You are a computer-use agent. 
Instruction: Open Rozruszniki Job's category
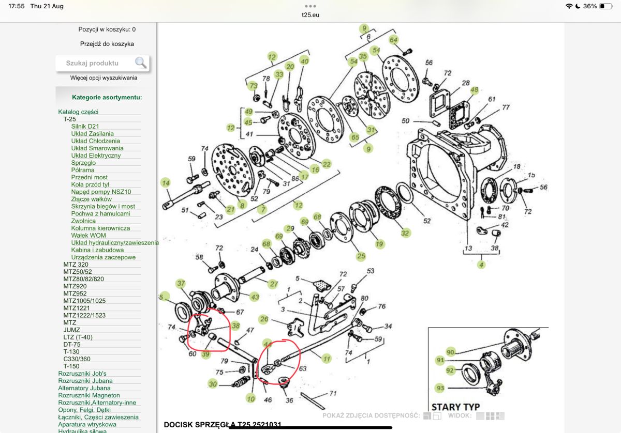(82, 374)
